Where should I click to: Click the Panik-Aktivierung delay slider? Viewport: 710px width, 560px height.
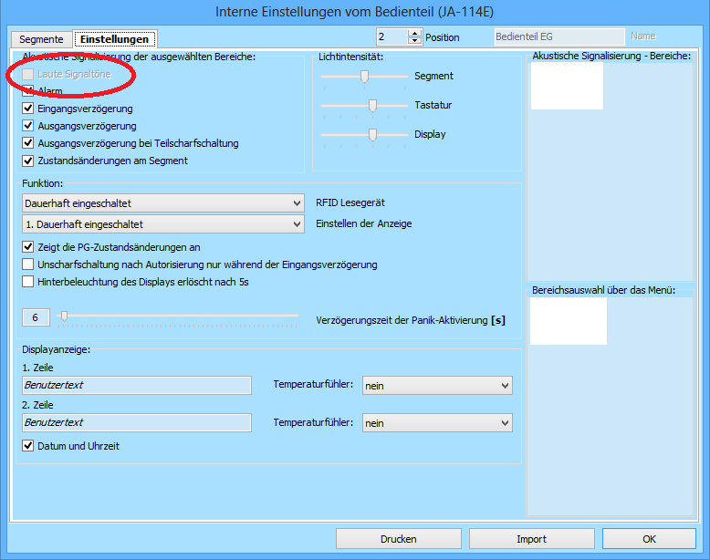point(64,316)
